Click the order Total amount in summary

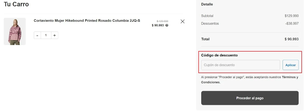(292, 39)
